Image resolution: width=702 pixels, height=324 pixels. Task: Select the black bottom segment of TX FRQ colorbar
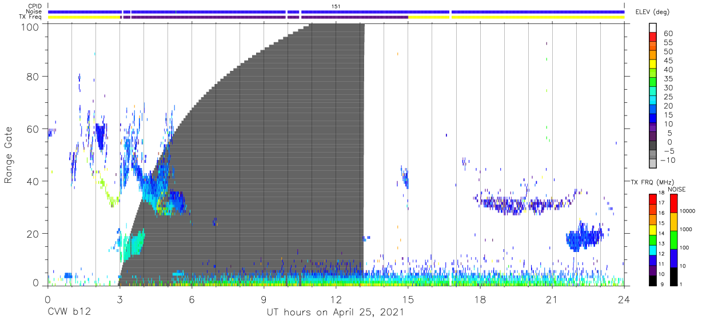click(653, 281)
